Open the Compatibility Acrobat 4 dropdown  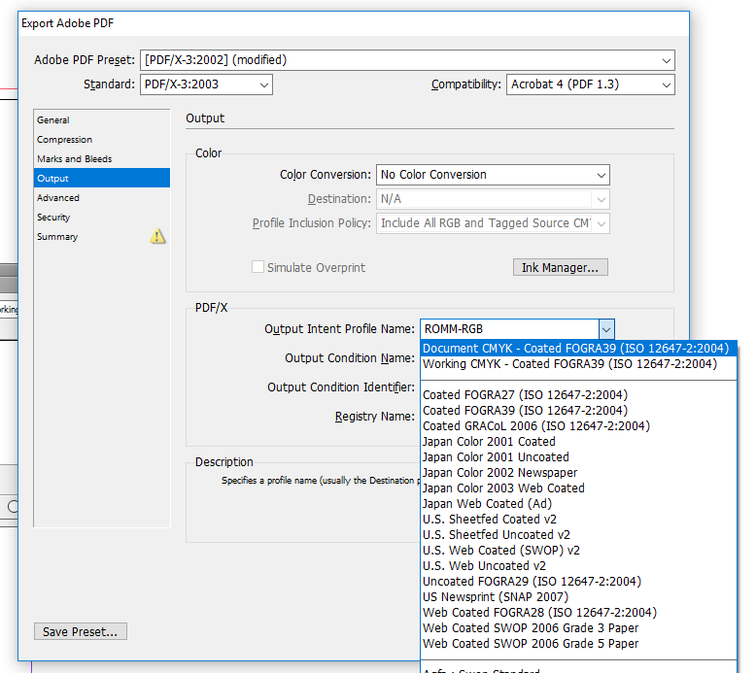coord(590,84)
